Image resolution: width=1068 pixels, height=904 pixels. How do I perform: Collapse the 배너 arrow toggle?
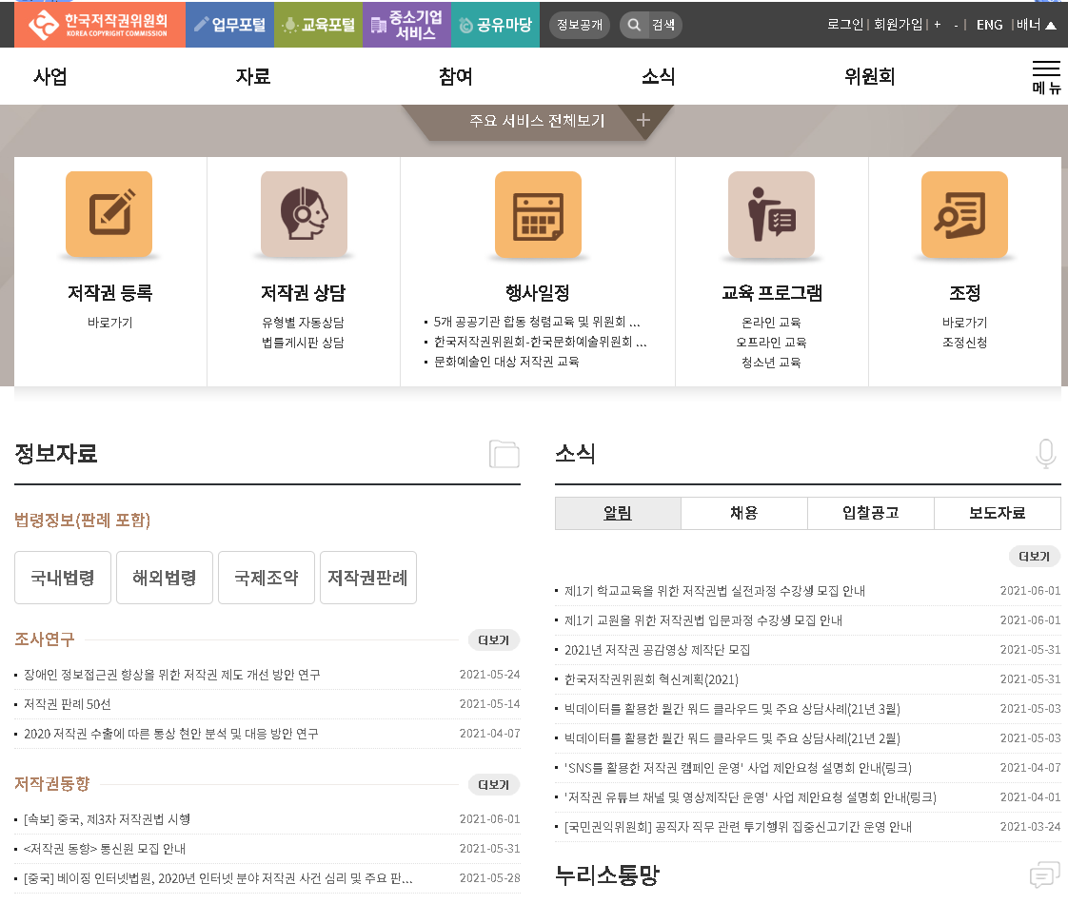[x=1050, y=25]
